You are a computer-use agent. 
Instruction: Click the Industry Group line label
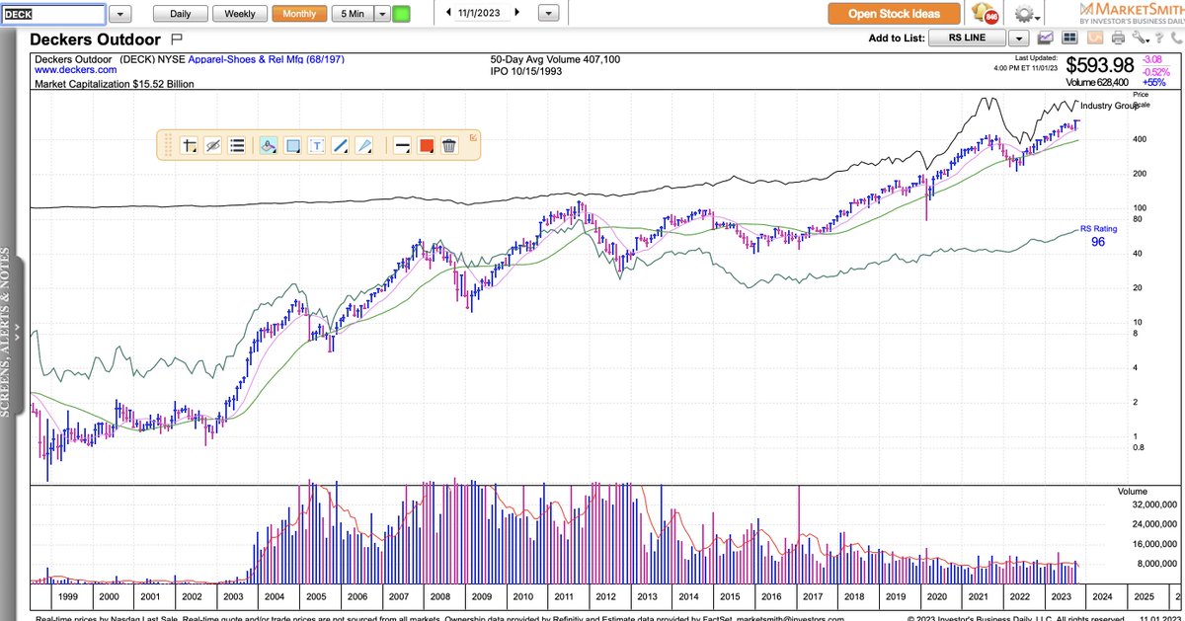tap(1110, 106)
